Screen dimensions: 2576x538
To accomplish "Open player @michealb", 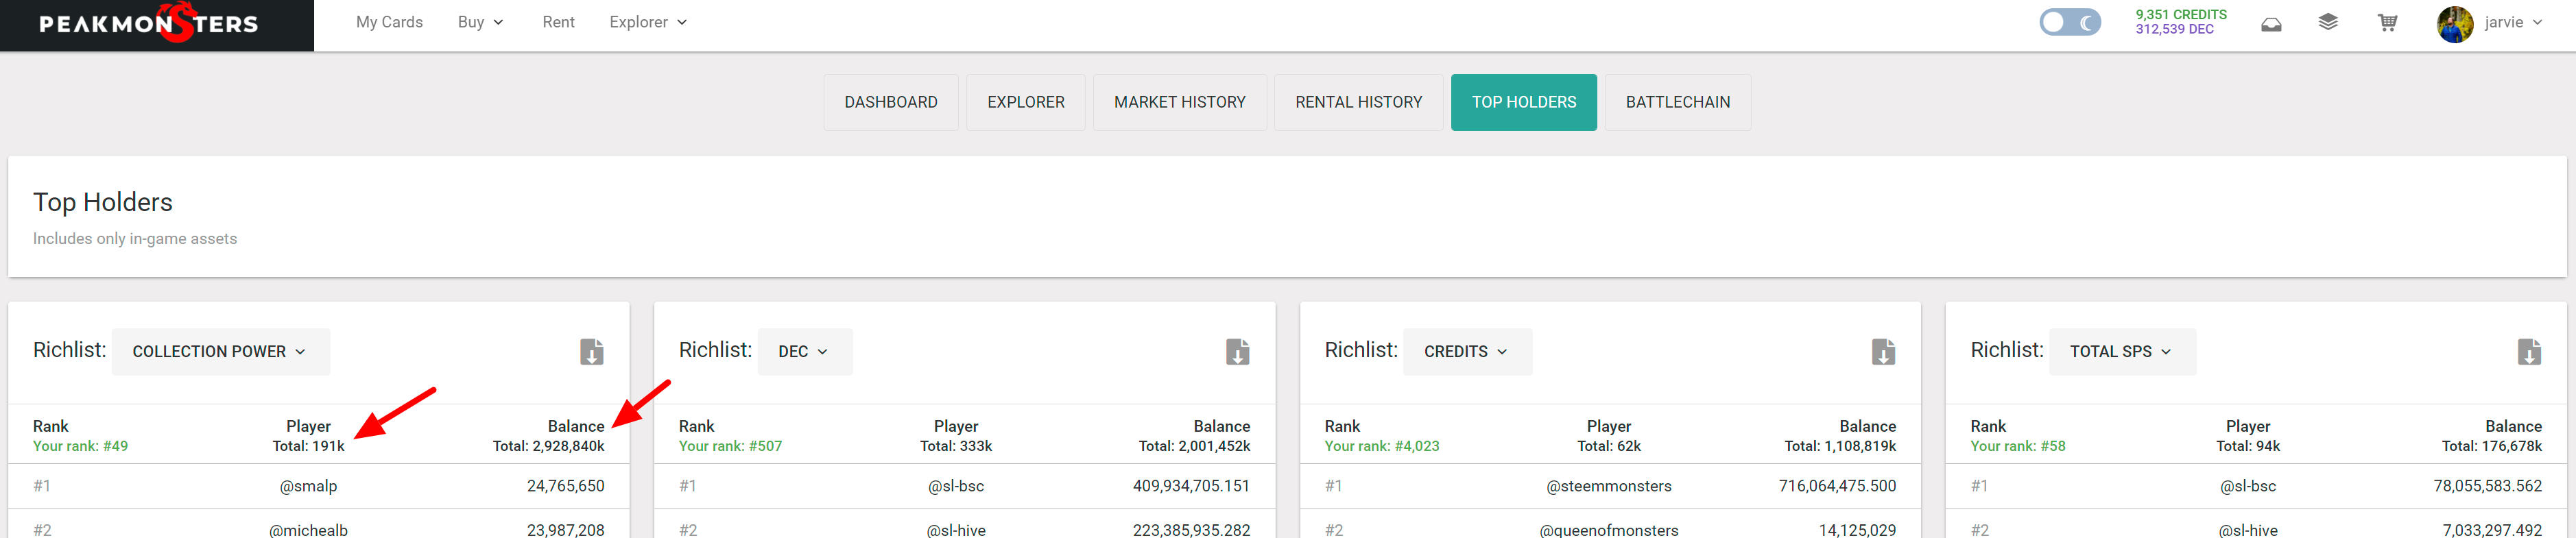I will coord(308,530).
